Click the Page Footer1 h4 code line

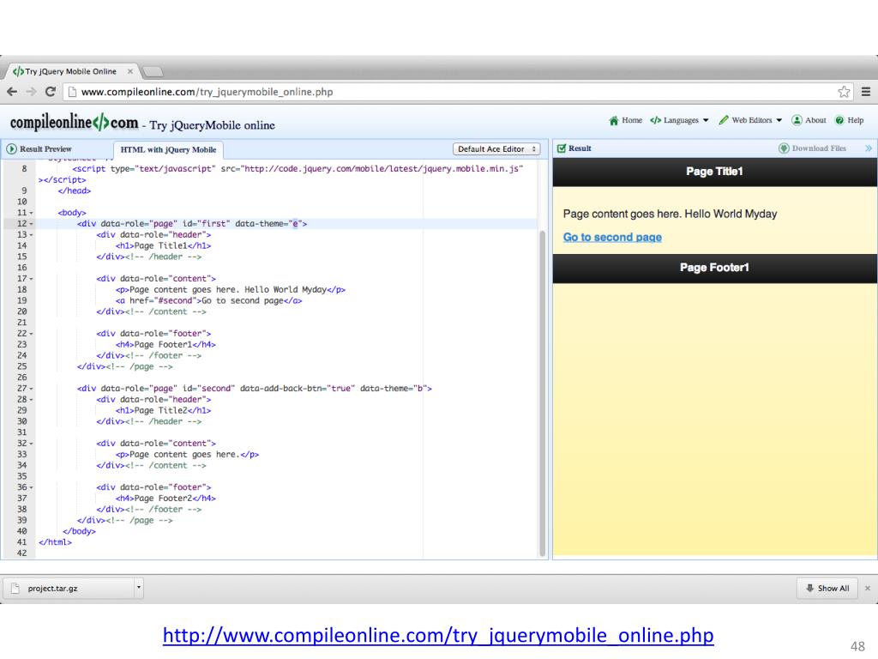pyautogui.click(x=165, y=345)
